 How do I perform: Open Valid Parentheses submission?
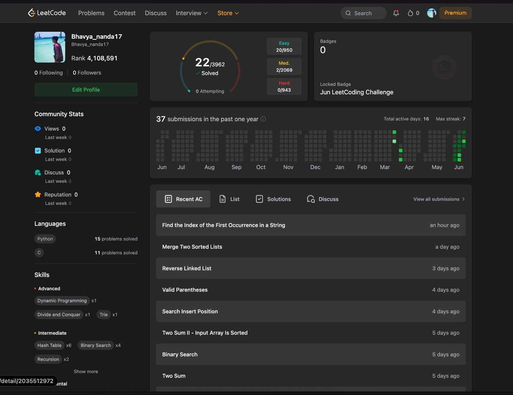click(311, 290)
